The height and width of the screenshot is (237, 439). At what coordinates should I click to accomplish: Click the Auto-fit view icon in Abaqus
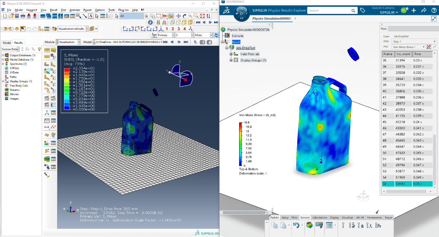point(202,16)
